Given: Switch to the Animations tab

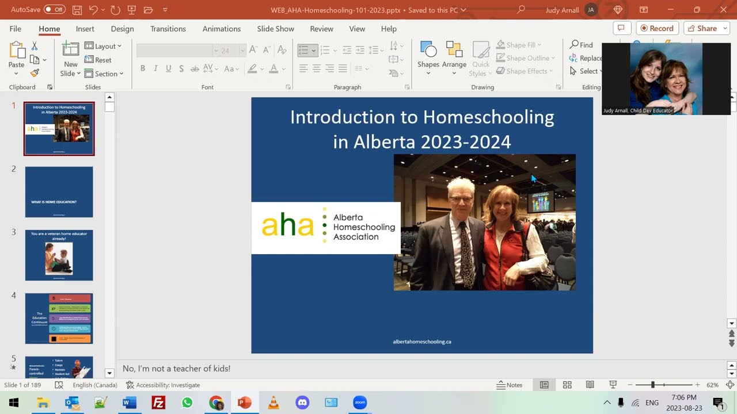Looking at the screenshot, I should click(222, 29).
